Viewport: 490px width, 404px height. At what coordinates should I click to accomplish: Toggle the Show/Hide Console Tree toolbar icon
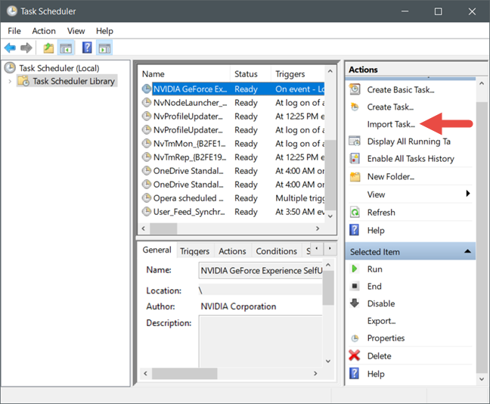(66, 48)
